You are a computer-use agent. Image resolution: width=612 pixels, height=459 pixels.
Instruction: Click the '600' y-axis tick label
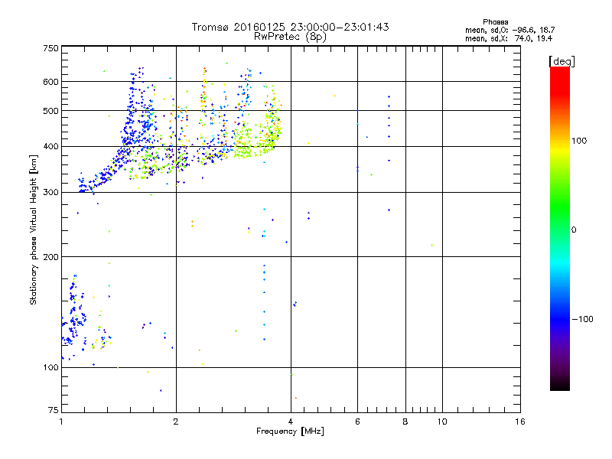click(50, 82)
